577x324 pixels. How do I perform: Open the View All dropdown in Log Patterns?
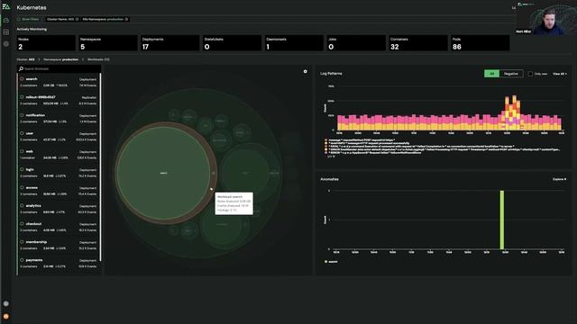point(559,74)
